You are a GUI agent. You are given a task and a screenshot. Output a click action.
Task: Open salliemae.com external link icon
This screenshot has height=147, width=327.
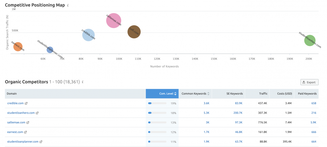tap(28, 122)
